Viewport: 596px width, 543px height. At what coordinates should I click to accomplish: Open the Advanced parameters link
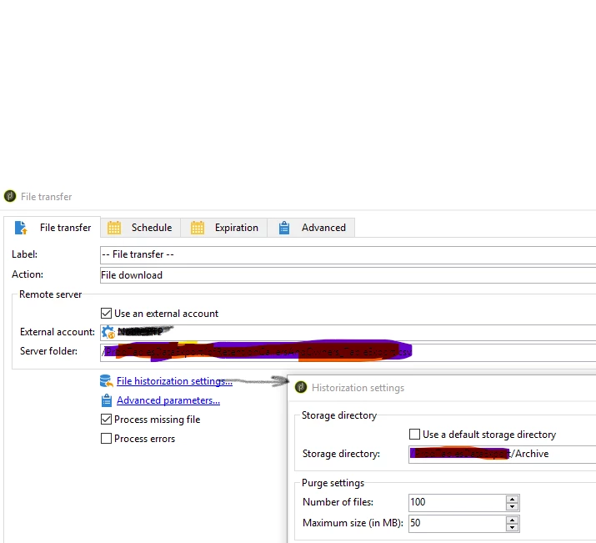[168, 400]
